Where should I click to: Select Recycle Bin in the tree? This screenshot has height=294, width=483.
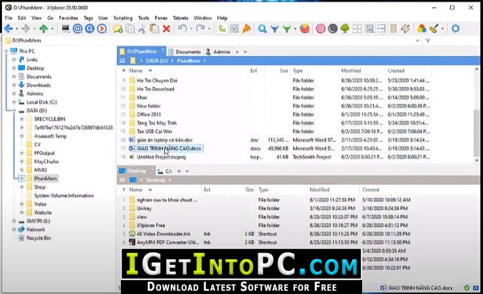click(39, 238)
